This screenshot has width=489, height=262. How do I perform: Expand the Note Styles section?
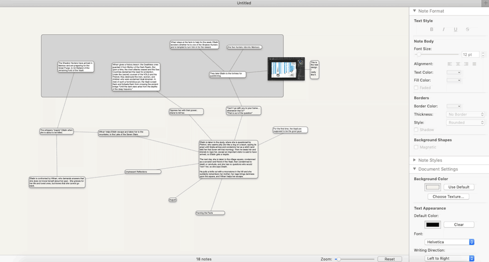point(415,160)
